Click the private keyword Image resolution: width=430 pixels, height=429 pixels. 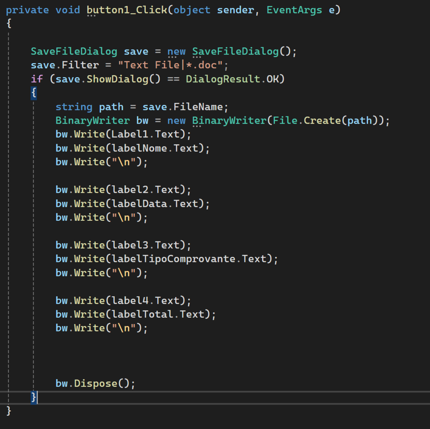click(28, 10)
